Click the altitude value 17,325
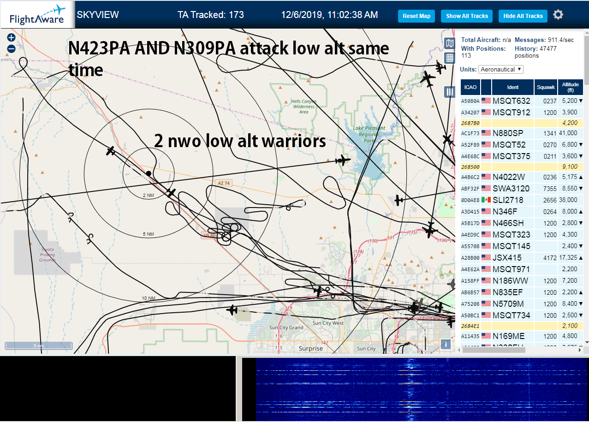This screenshot has height=422, width=589. pos(568,258)
